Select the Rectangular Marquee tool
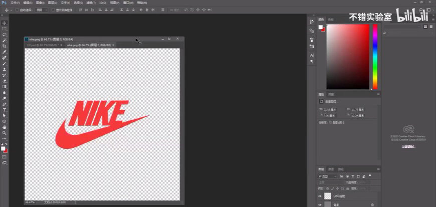This screenshot has width=436, height=207. pyautogui.click(x=5, y=29)
